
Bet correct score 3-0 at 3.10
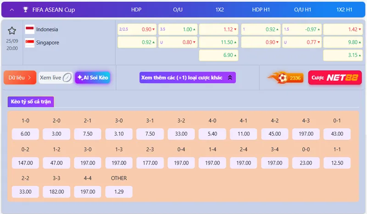click(x=119, y=134)
